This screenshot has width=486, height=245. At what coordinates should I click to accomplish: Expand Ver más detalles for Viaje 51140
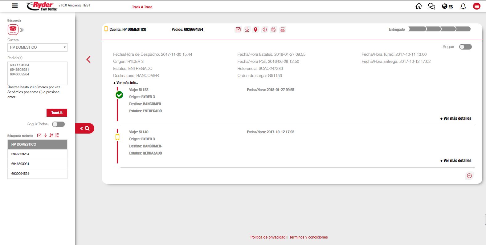click(x=455, y=160)
